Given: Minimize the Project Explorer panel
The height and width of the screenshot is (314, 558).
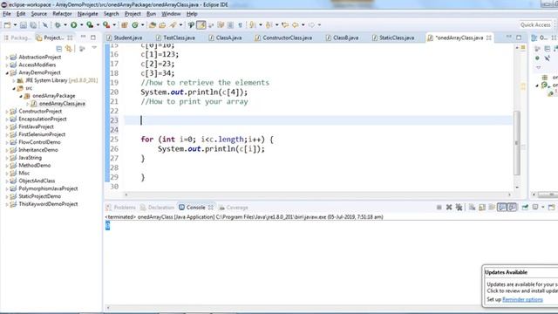Looking at the screenshot, I should click(84, 37).
